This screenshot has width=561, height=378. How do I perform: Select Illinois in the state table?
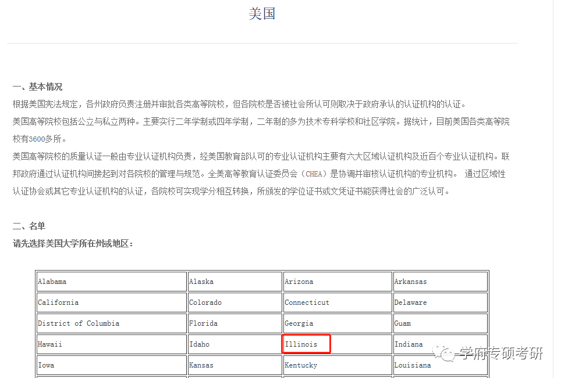click(301, 344)
